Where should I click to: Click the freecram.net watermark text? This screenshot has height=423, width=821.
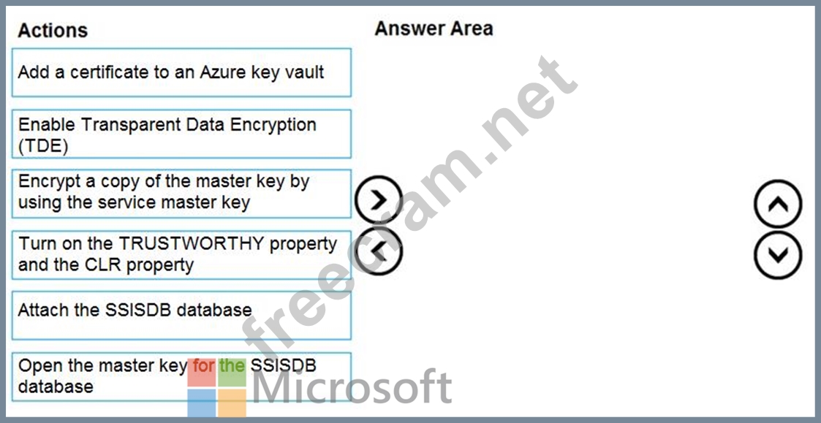click(409, 205)
